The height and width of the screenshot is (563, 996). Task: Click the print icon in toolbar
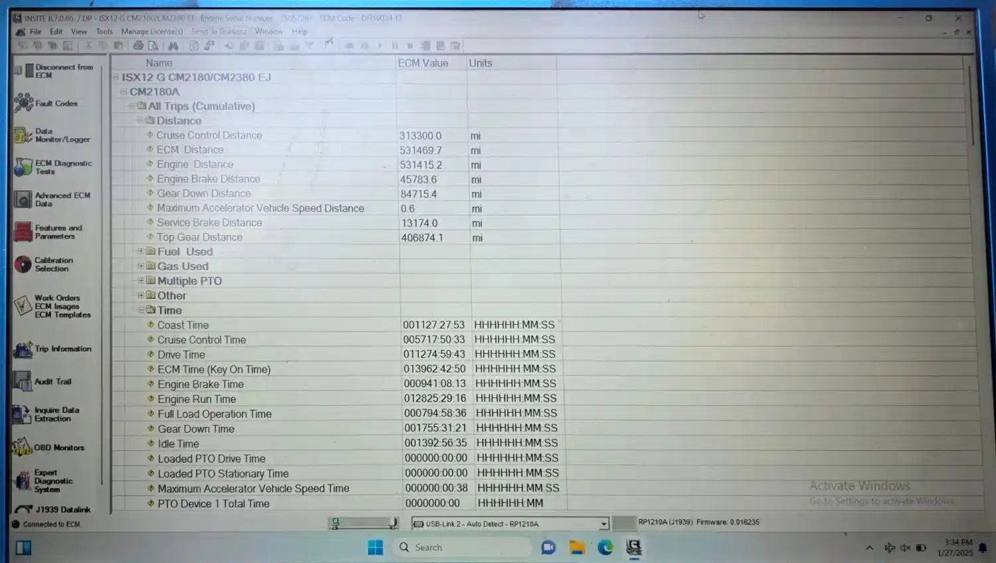click(138, 46)
